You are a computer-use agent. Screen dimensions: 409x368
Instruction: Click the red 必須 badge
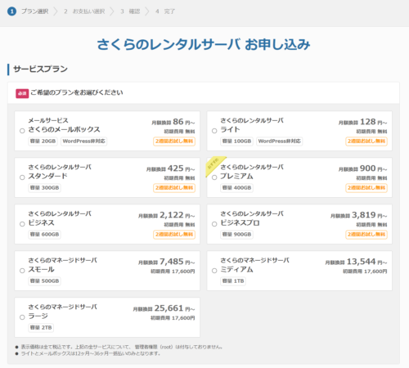[22, 93]
